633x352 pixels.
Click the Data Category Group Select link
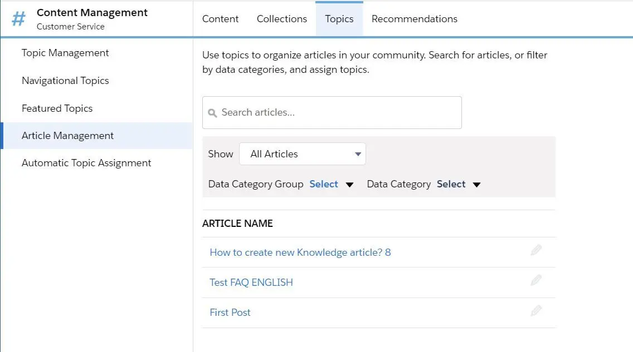(x=324, y=184)
